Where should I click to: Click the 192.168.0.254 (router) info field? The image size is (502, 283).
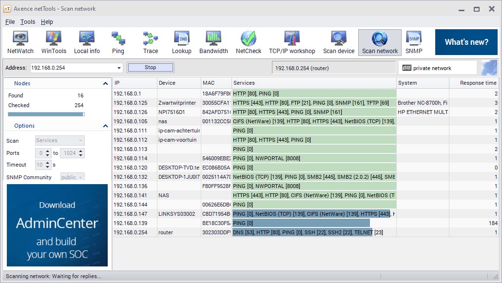point(334,68)
